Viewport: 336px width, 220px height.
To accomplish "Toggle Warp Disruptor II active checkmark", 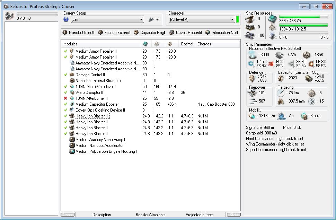I will point(65,93).
